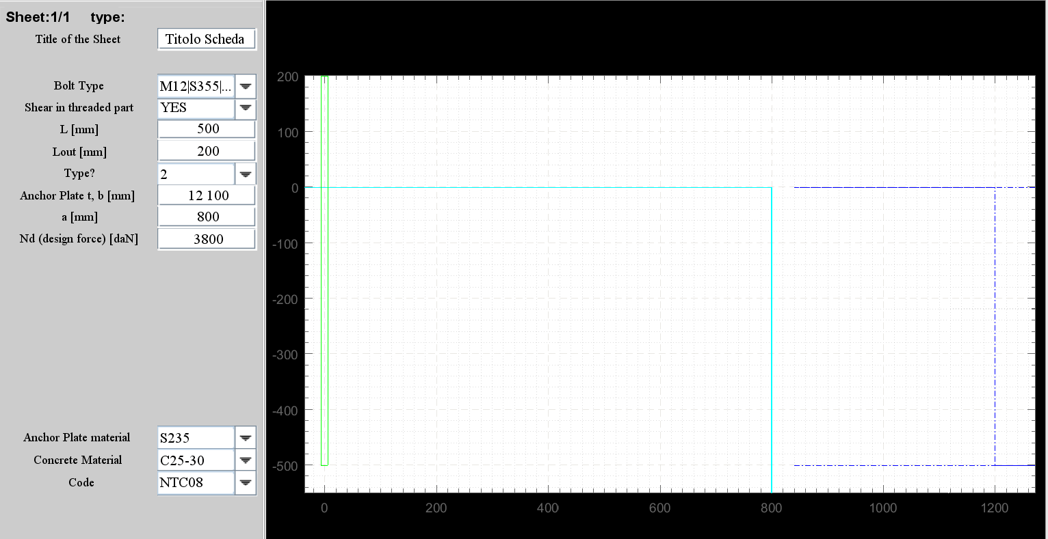
Task: Edit the Anchor Plate t, b field
Action: click(x=207, y=195)
